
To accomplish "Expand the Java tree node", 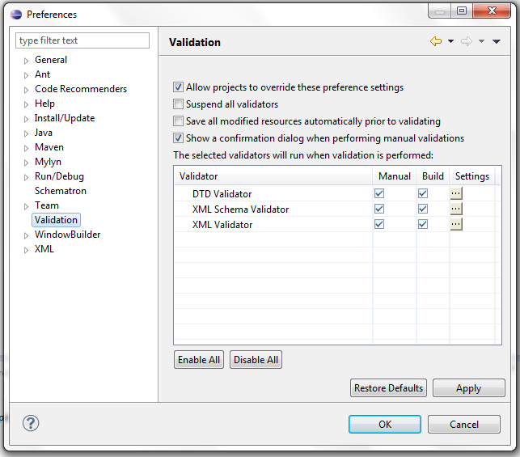I will click(x=26, y=133).
